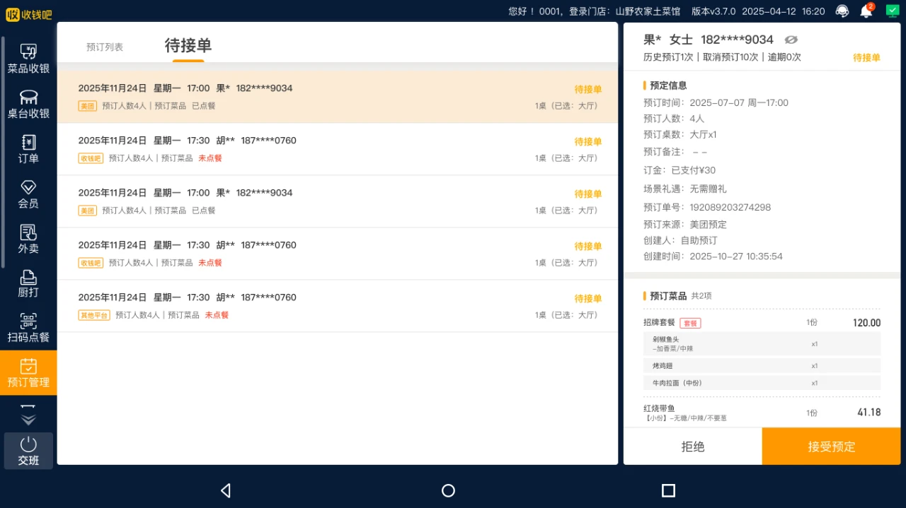
Task: Select first 收钱吧 reservation at 17:30
Action: (x=337, y=149)
